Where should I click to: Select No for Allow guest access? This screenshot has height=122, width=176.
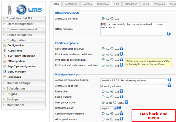coord(103,119)
